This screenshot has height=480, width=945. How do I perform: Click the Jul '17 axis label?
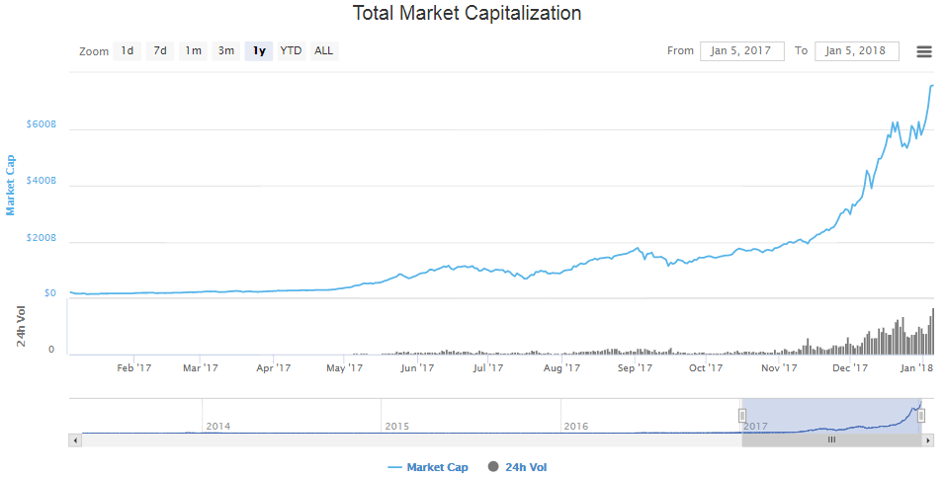coord(487,368)
